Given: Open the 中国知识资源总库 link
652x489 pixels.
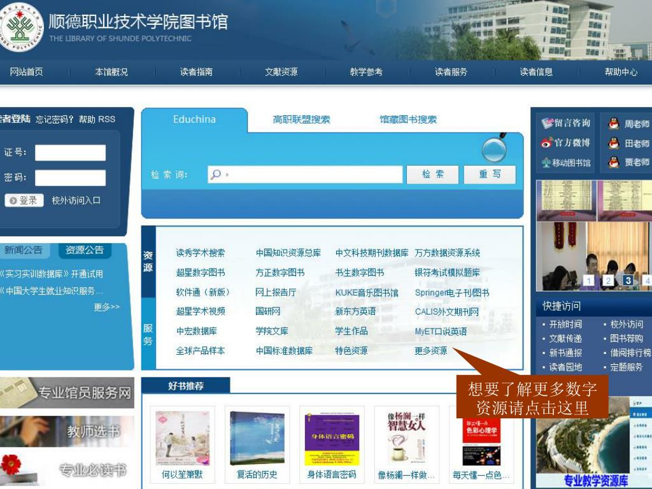Looking at the screenshot, I should (x=288, y=253).
